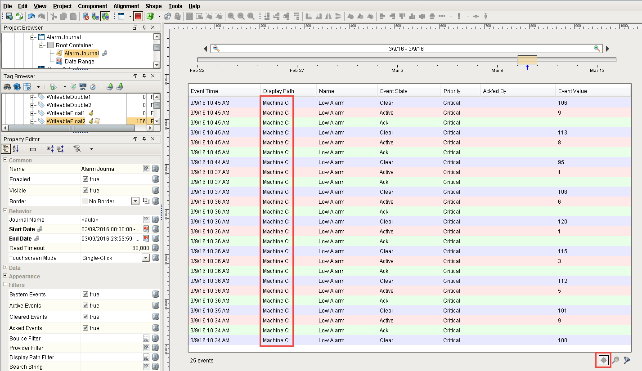Open the Touchscreen Mode dropdown
The width and height of the screenshot is (642, 371).
coord(145,258)
